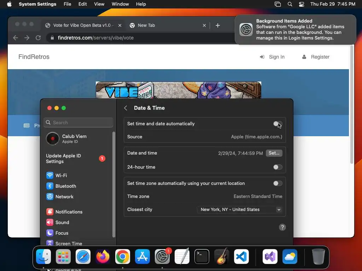Click Chrome page vertical scrollbar
The image size is (362, 271).
click(x=352, y=104)
